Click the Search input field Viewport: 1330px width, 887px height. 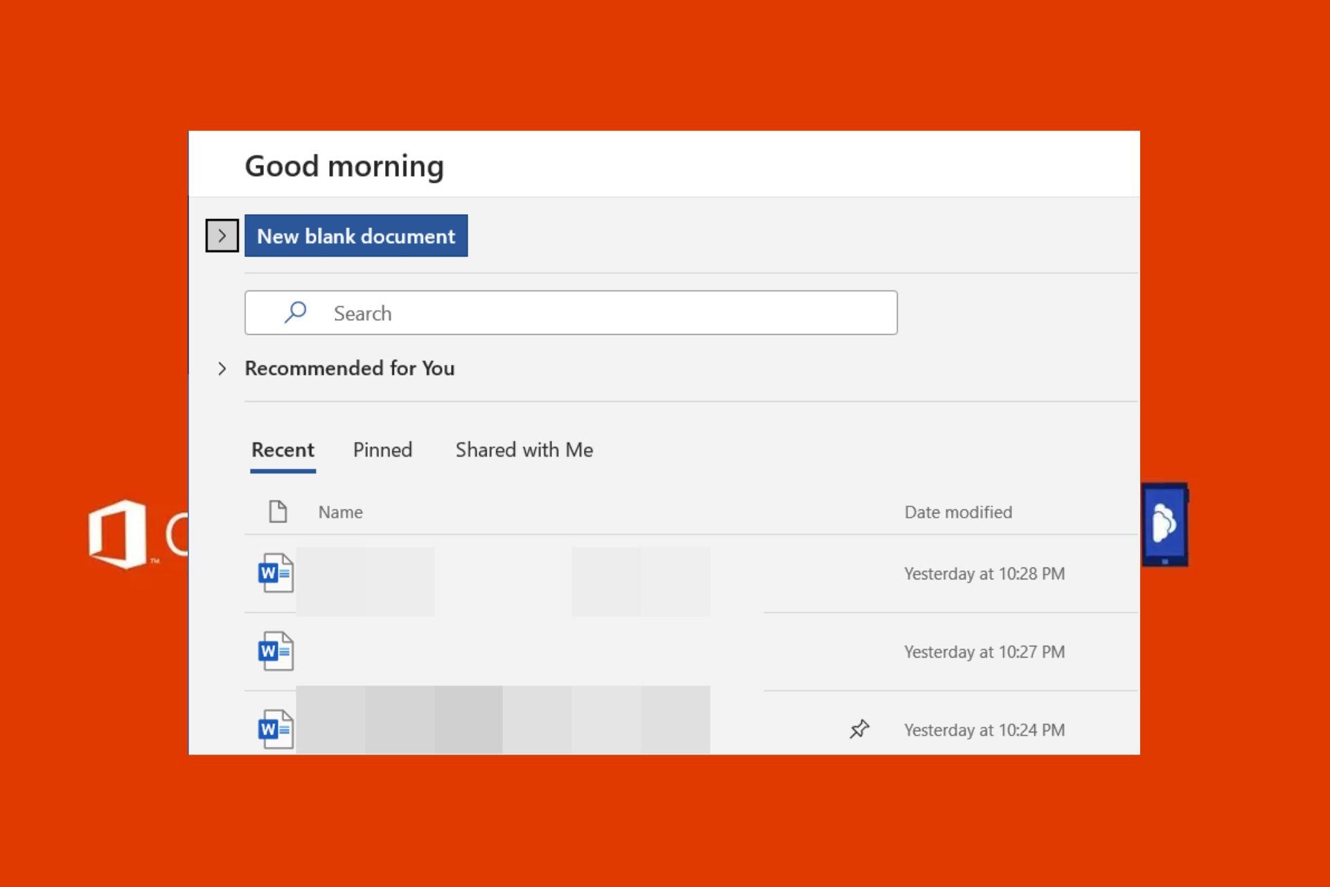coord(571,313)
